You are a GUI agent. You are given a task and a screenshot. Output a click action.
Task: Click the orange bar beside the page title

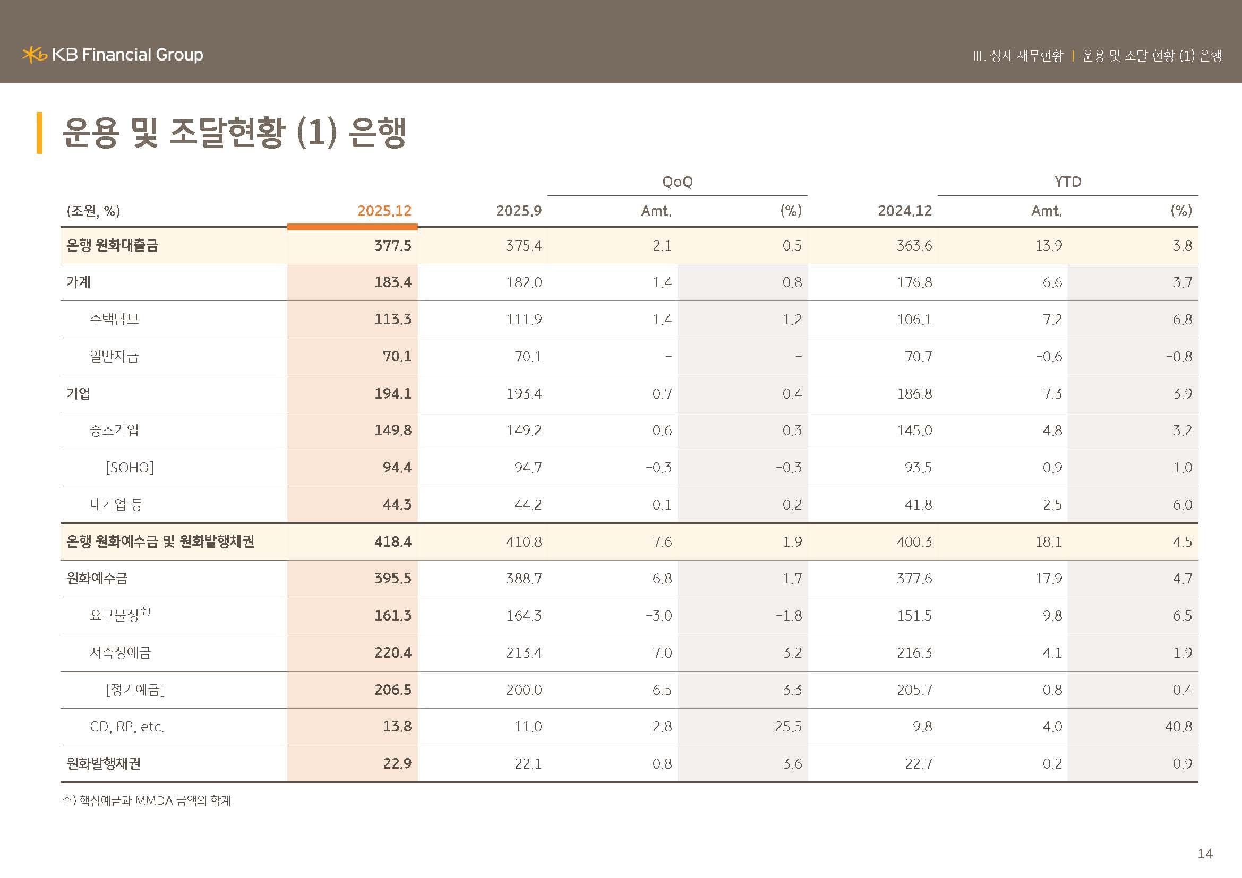(39, 133)
